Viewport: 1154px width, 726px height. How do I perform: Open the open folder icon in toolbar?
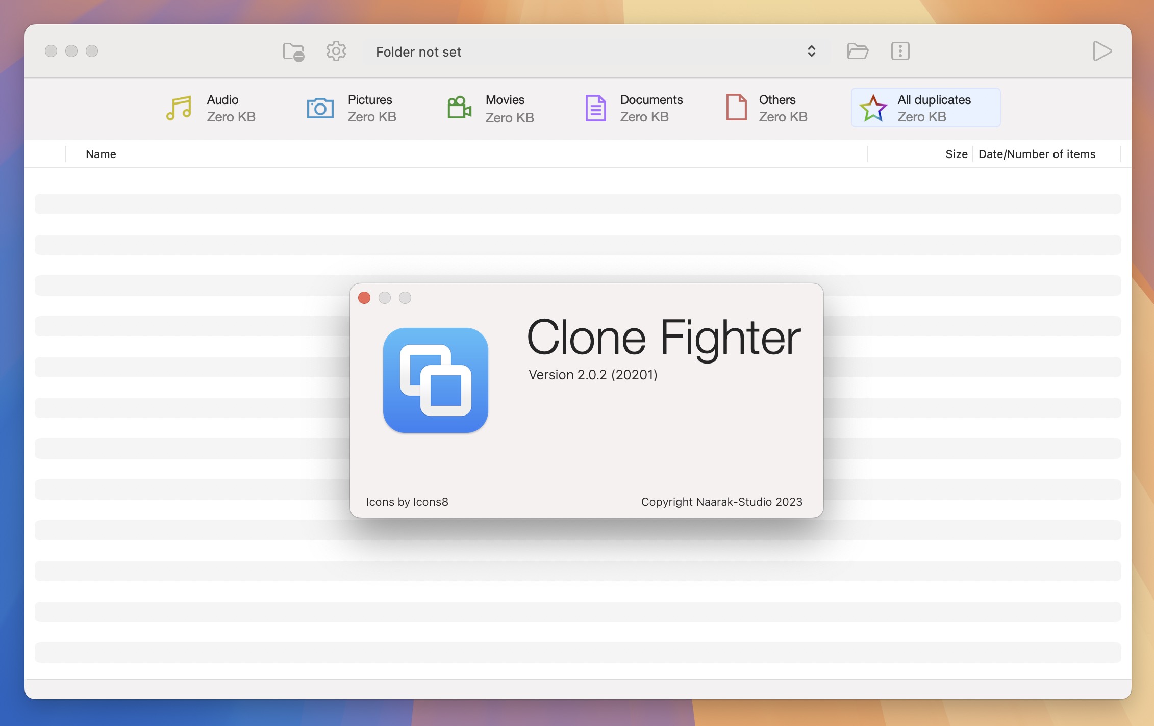pos(857,51)
